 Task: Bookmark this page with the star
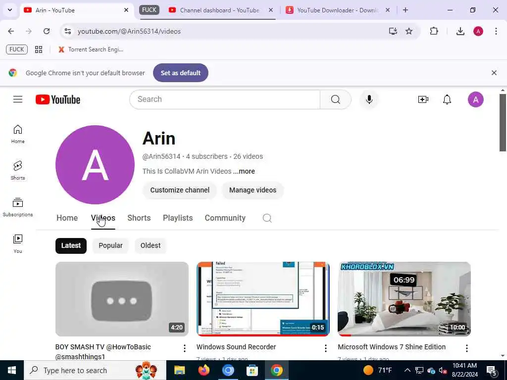409,31
